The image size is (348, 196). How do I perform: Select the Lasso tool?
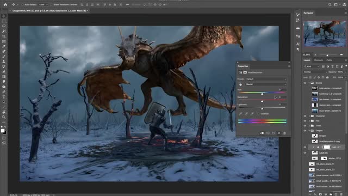click(4, 26)
